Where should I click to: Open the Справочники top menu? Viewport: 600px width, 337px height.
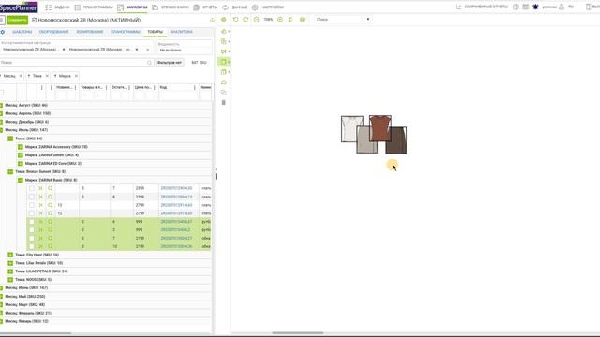[171, 7]
